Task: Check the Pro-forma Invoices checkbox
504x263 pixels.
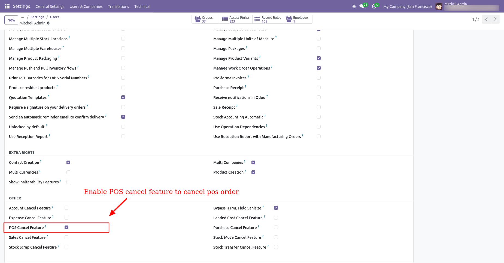Action: (x=319, y=78)
